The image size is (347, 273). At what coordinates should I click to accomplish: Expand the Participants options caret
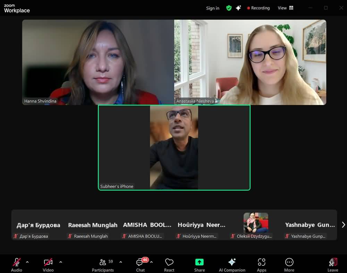120,262
